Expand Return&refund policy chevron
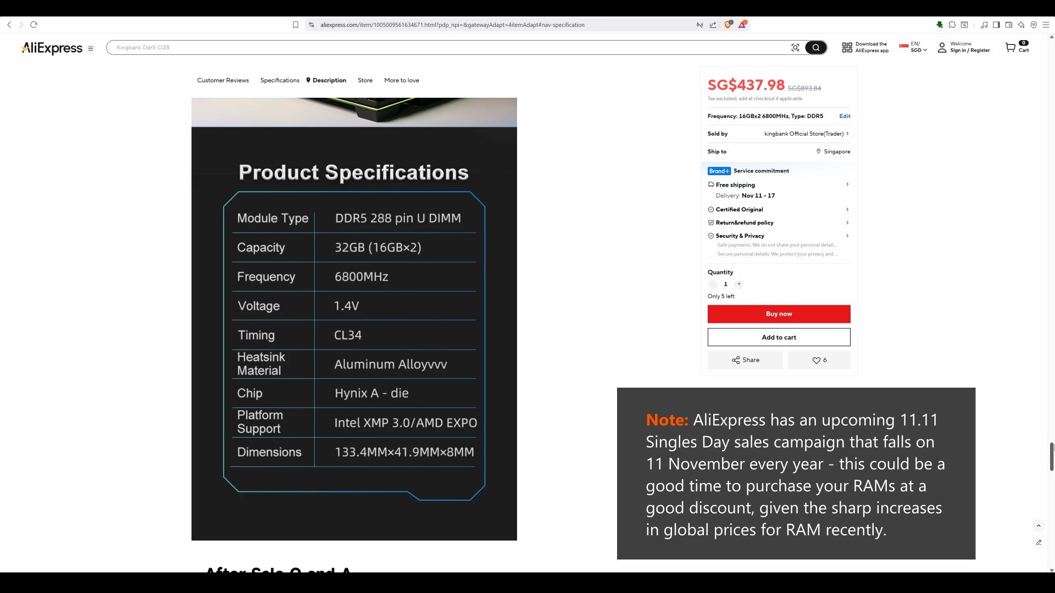The height and width of the screenshot is (593, 1055). coord(847,222)
